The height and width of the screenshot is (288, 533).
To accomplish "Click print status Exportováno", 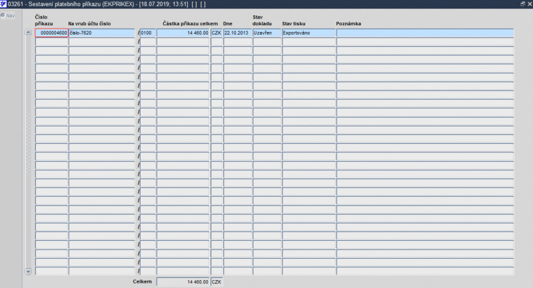I will [x=308, y=33].
